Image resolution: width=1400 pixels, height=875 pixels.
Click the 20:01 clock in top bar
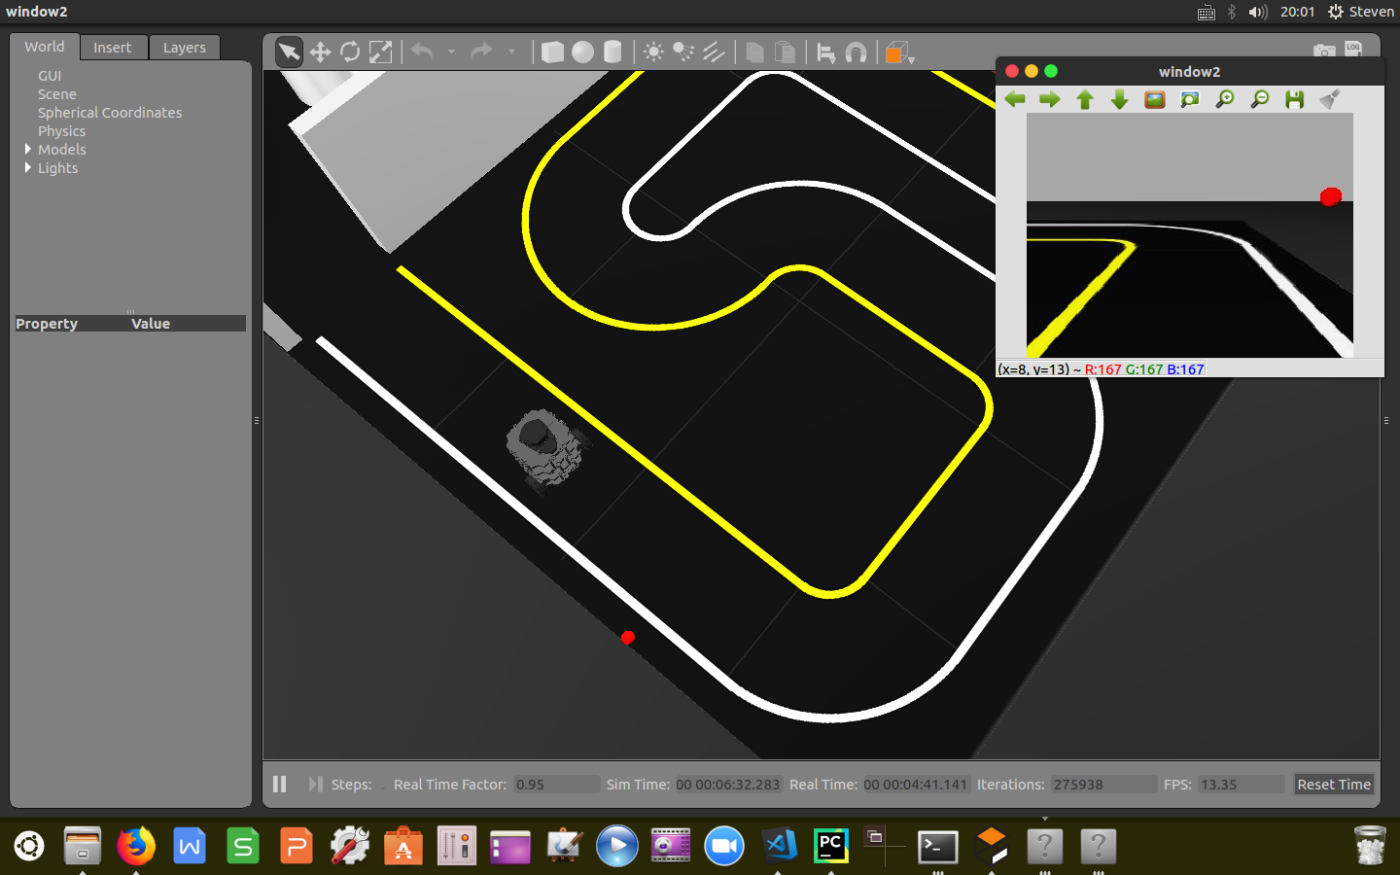pos(1297,12)
